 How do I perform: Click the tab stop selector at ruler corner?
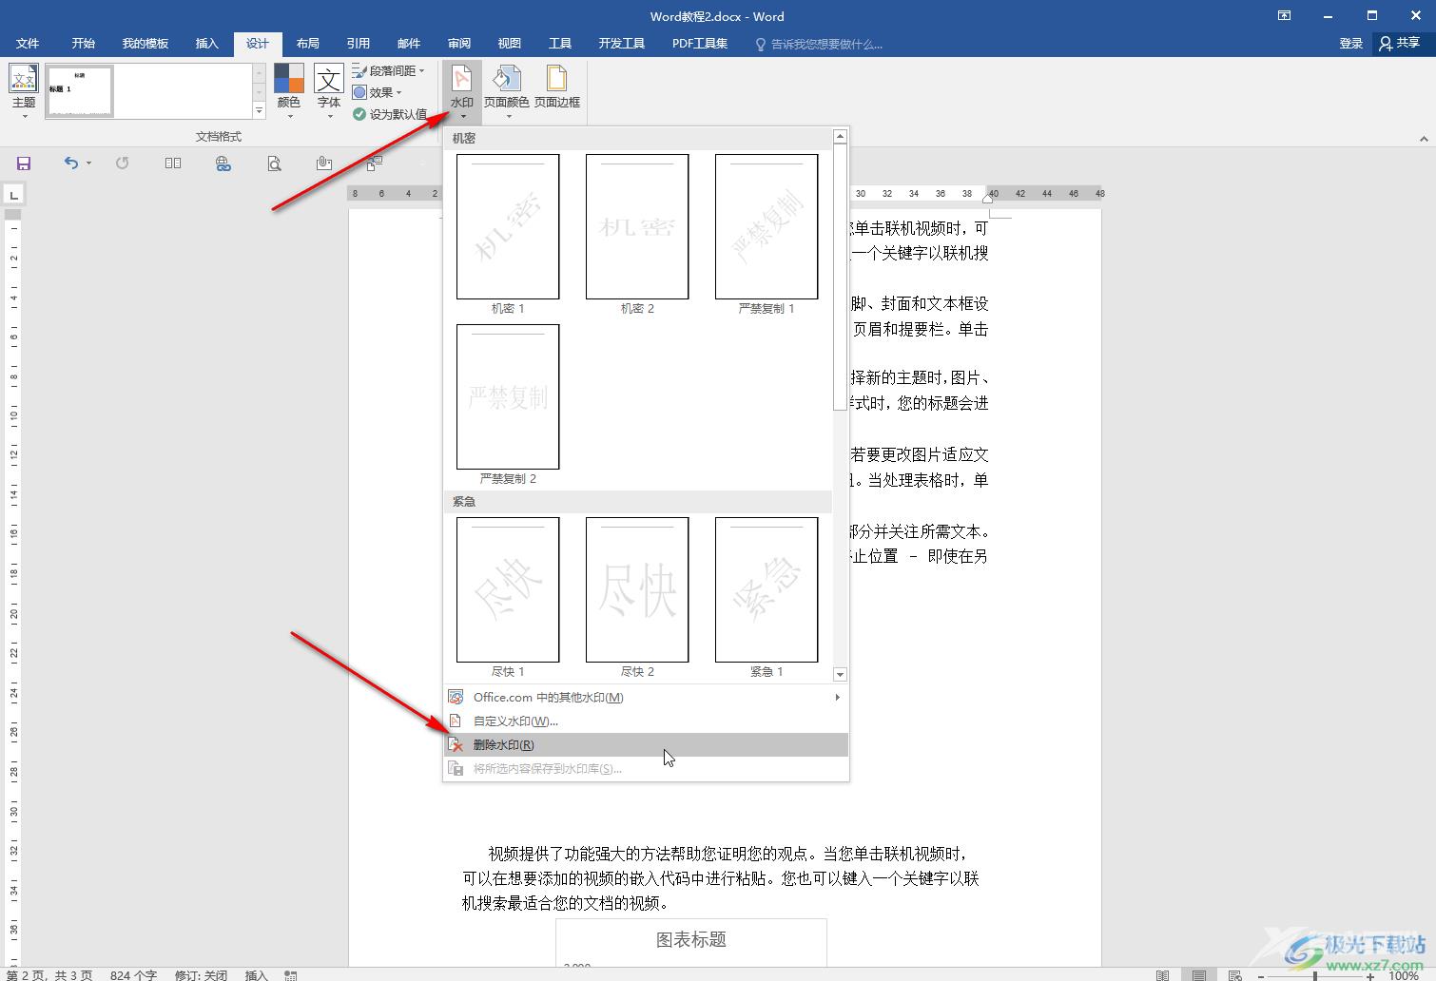(x=13, y=195)
